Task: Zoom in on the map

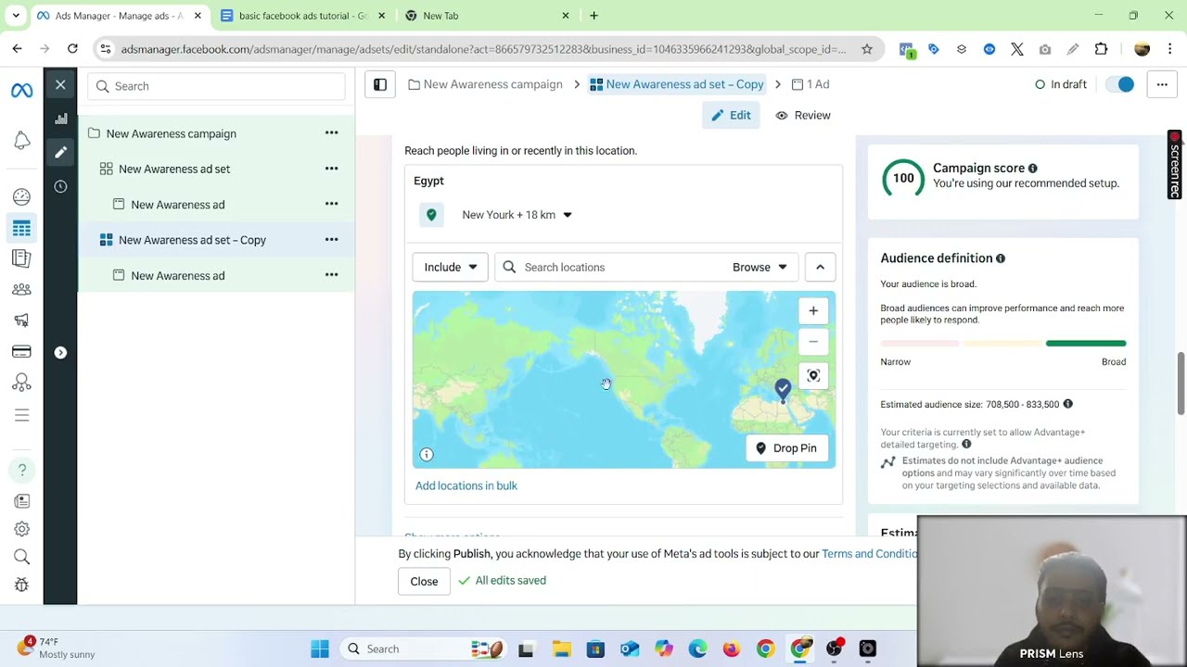Action: [813, 311]
